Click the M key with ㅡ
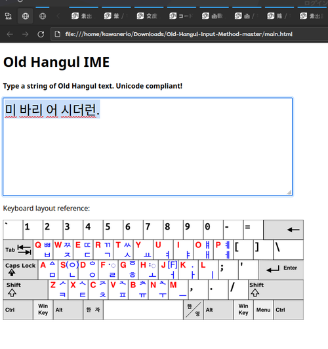This screenshot has width=328, height=349. point(178,289)
